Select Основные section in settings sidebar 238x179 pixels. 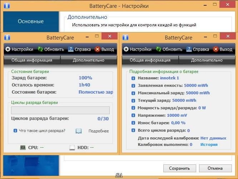(x=31, y=21)
